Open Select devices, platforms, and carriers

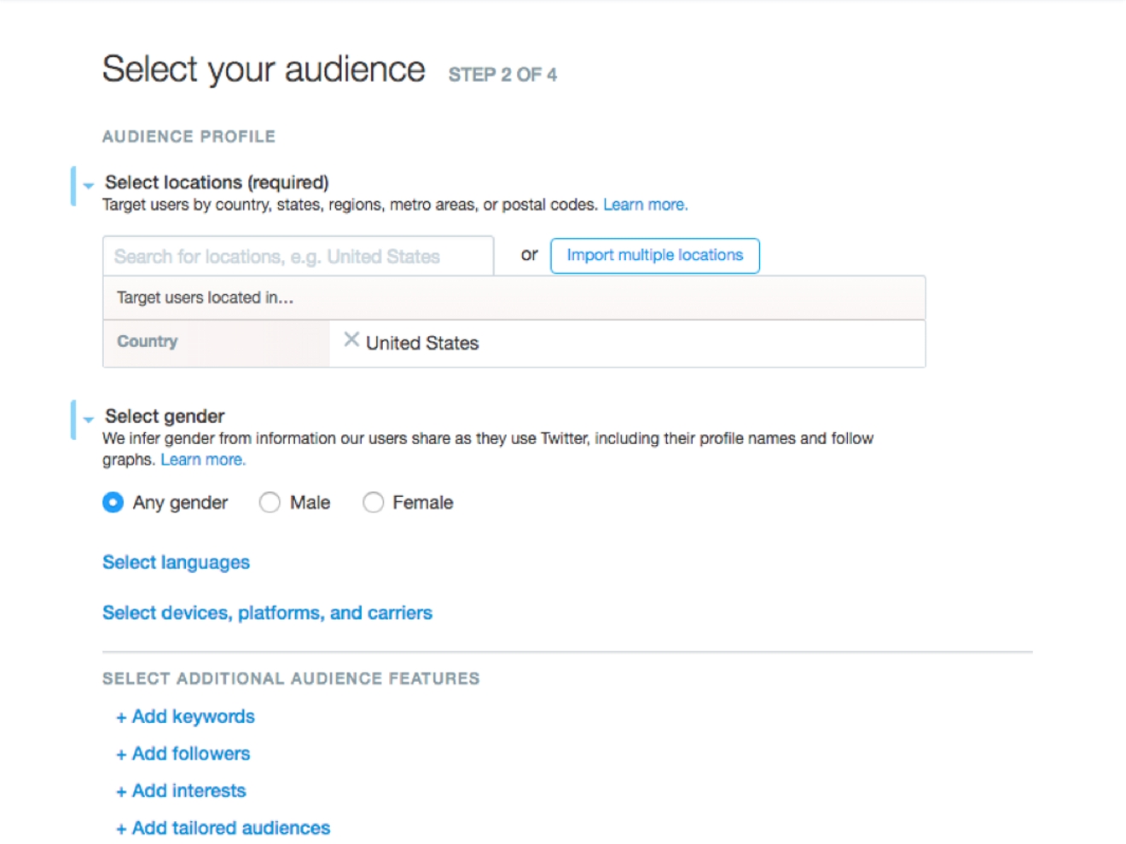tap(266, 612)
